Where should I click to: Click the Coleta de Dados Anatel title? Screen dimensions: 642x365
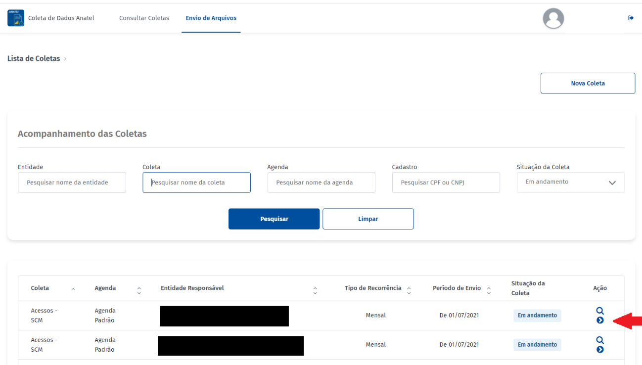tap(61, 18)
